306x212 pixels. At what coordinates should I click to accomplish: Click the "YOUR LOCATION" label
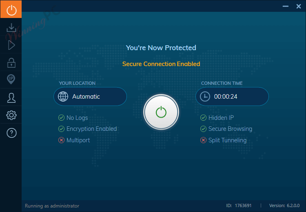pos(77,83)
